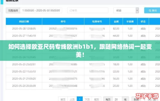Select date cell 2020-05-20 20:36:09
The height and width of the screenshot is (101, 160).
(x=24, y=86)
